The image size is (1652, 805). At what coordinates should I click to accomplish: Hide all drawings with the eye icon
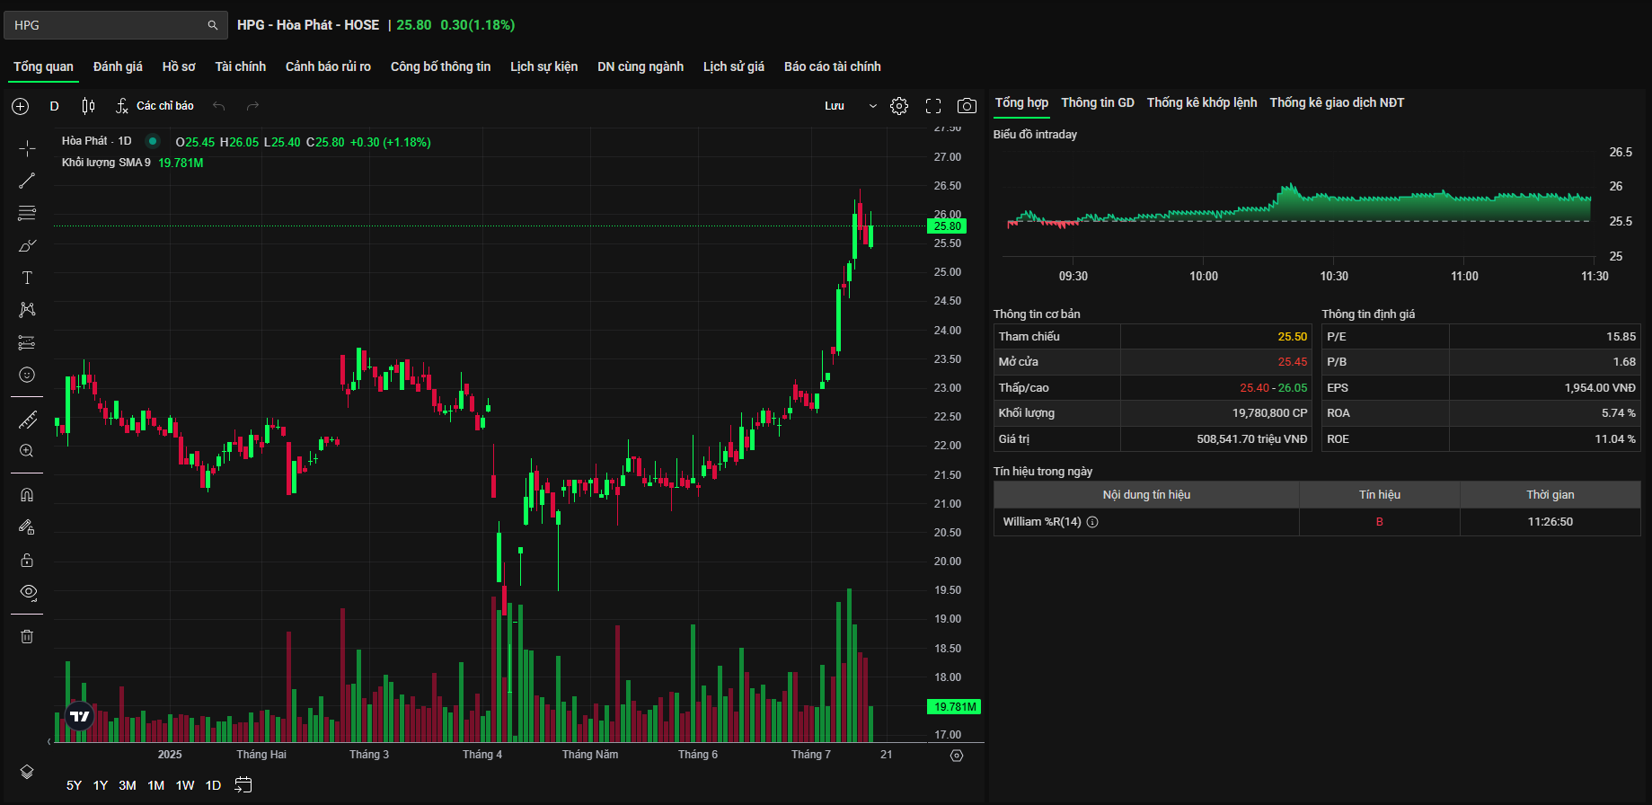tap(28, 592)
